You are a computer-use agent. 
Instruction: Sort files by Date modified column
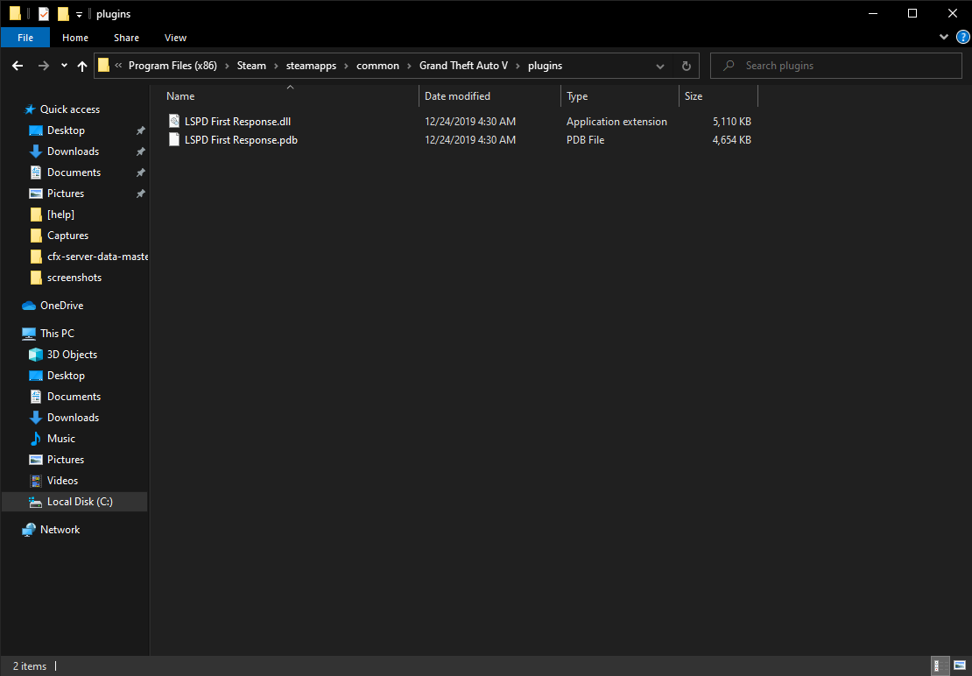[x=490, y=96]
